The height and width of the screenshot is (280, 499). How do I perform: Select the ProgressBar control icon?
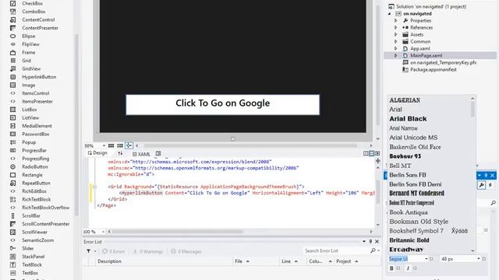coord(12,150)
